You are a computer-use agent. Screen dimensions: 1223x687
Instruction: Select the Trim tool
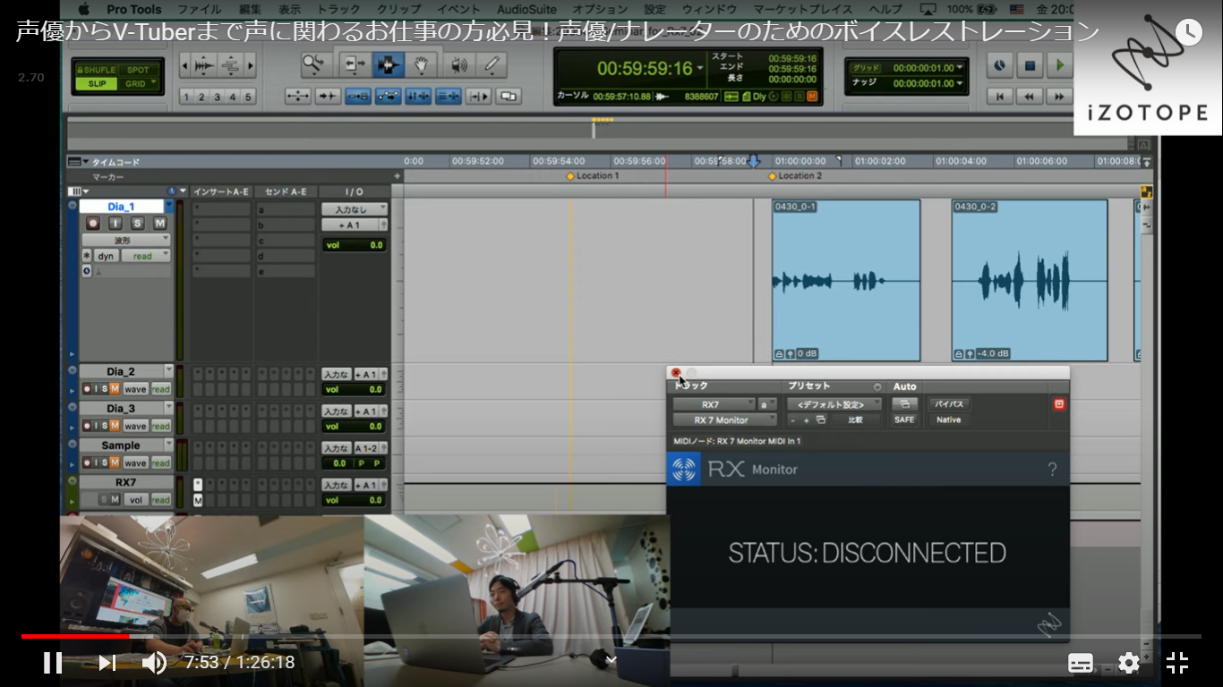[x=355, y=64]
